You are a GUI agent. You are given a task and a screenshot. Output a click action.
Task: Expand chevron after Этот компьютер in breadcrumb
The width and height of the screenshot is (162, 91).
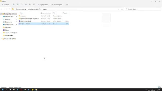[x=27, y=9]
